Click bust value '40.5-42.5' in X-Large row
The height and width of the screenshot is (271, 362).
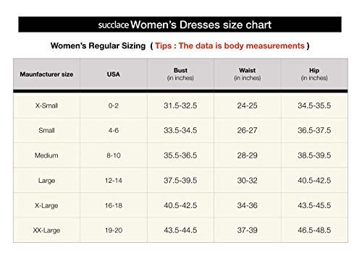180,205
